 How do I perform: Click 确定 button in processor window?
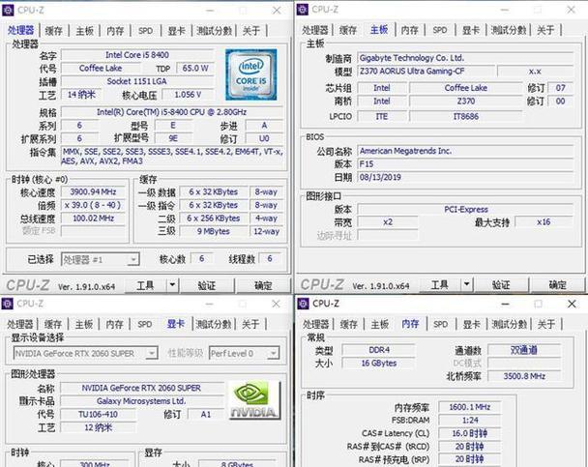click(263, 285)
